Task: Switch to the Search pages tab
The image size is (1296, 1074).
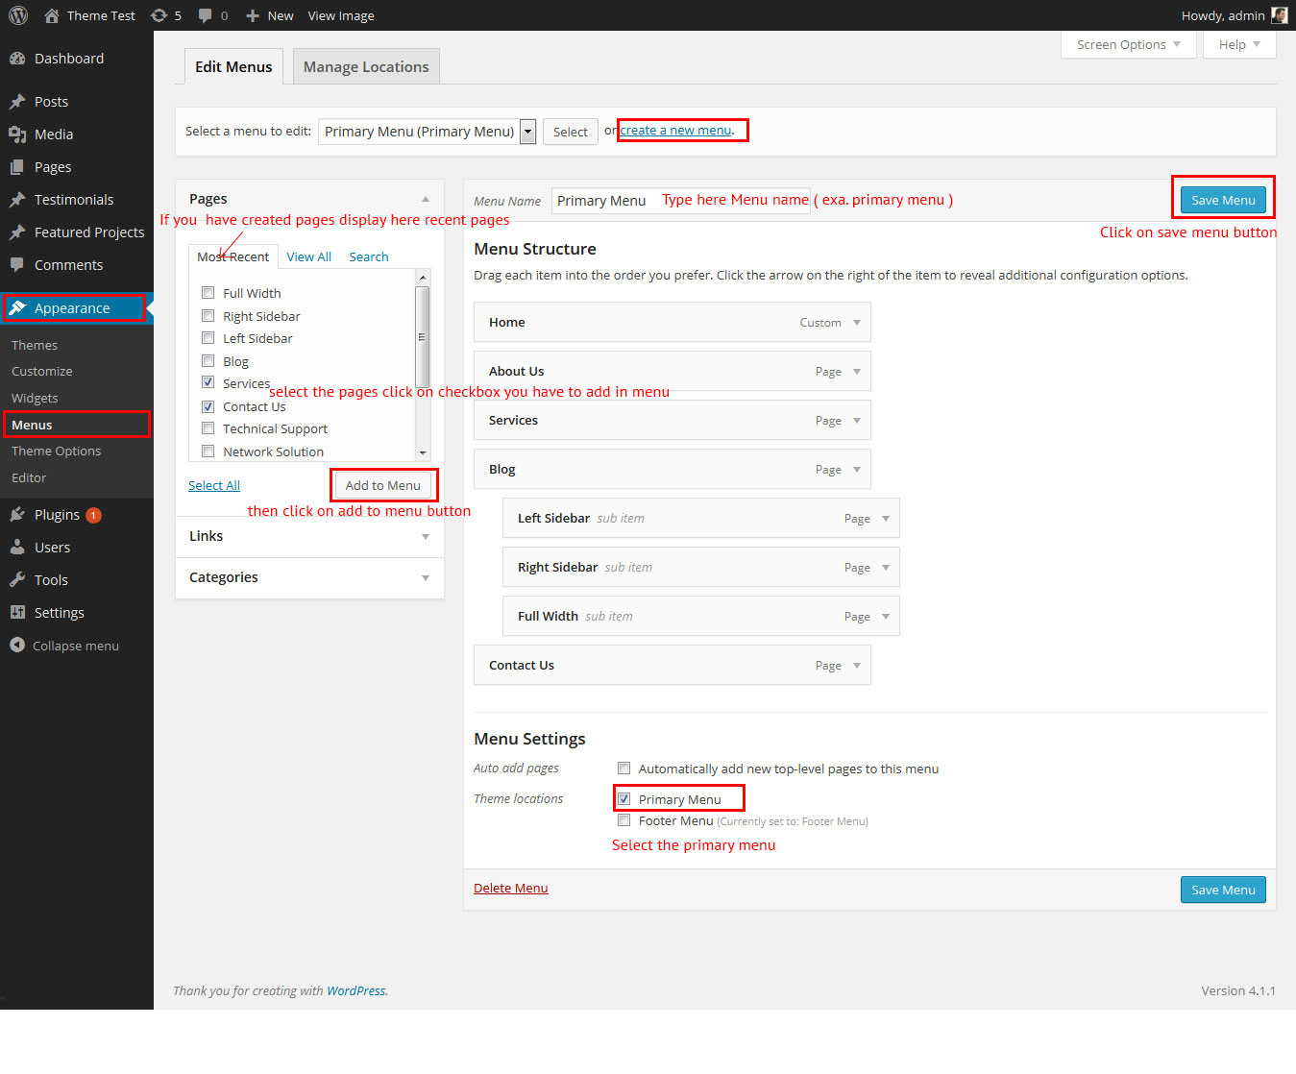Action: click(x=369, y=256)
